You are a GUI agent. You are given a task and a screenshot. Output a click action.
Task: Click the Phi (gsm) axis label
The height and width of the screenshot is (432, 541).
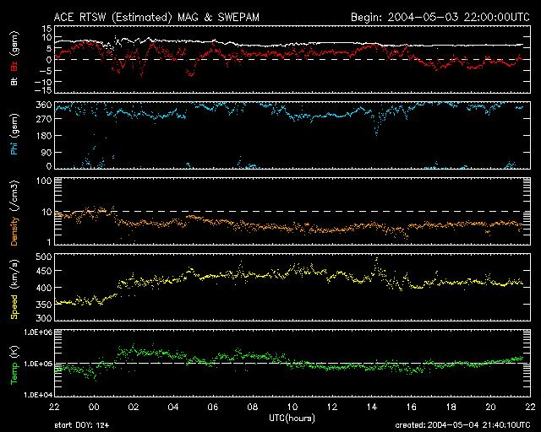click(14, 134)
